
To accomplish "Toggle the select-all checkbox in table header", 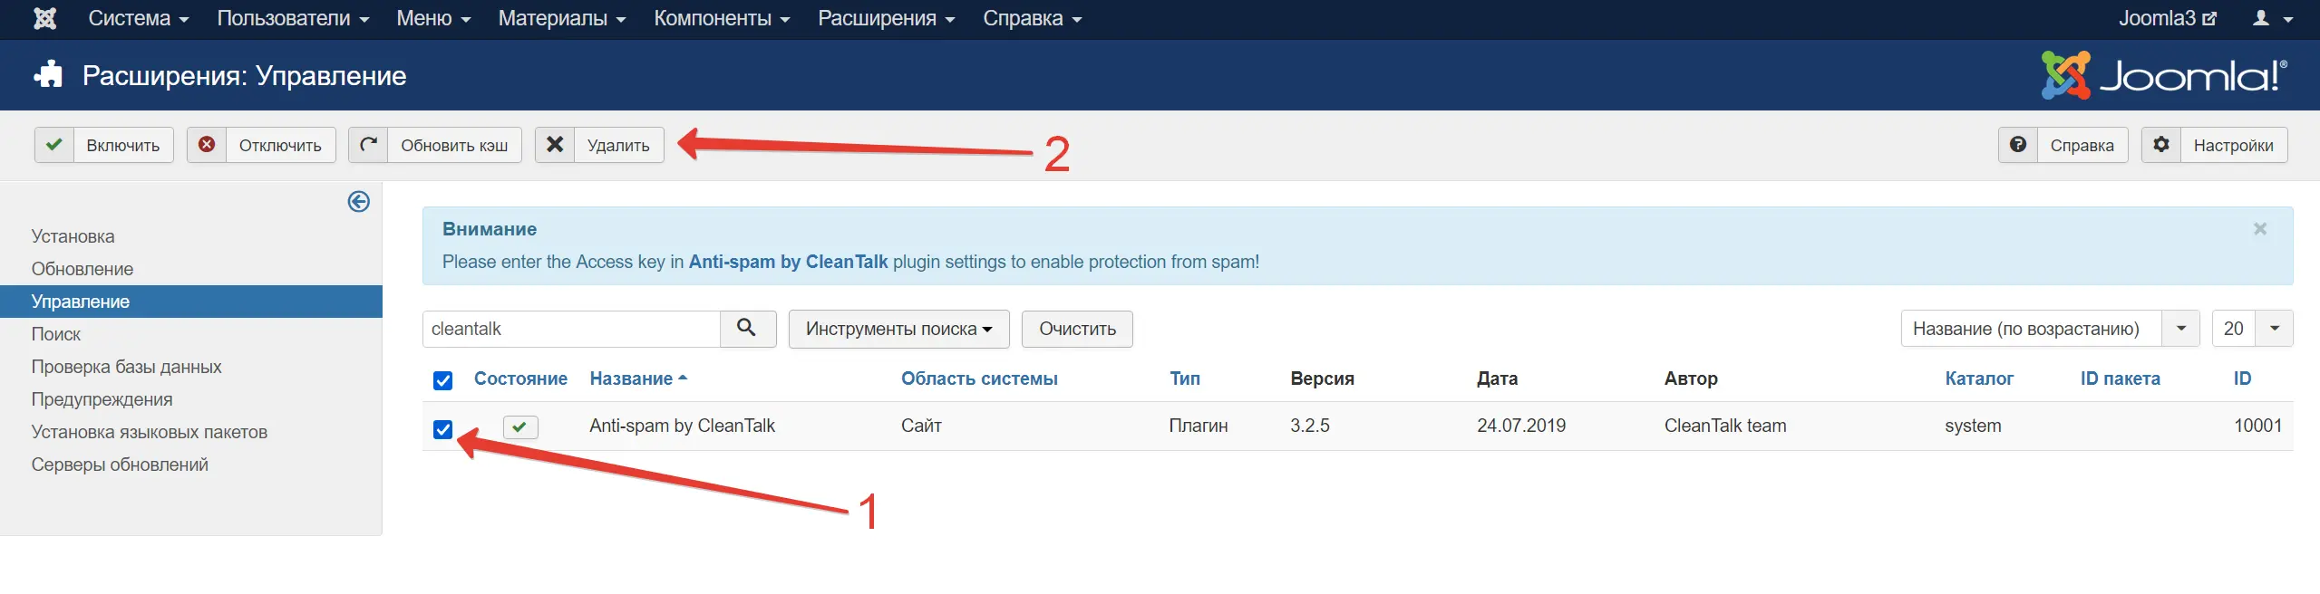I will coord(442,380).
